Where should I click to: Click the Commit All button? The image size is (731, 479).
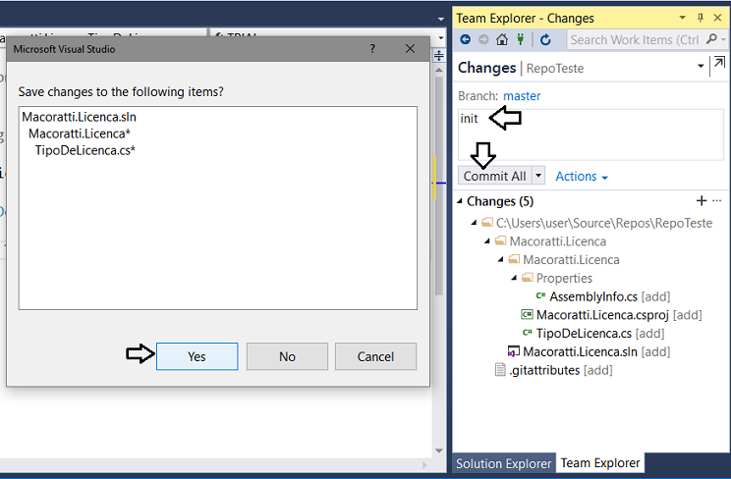[x=494, y=176]
